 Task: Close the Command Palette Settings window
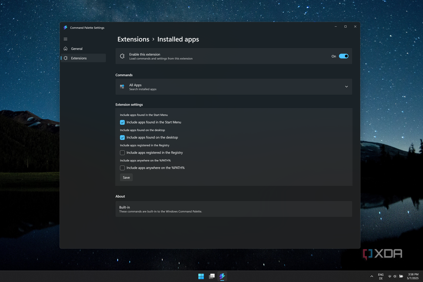click(355, 26)
